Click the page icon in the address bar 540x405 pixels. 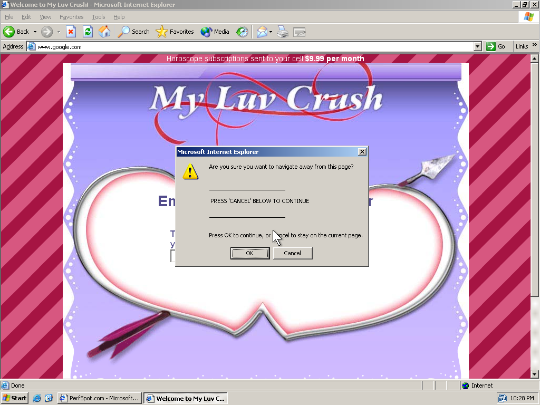point(31,46)
